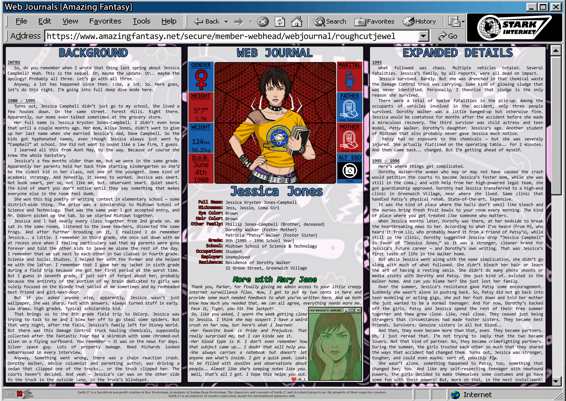Click the Height 5'7" tile
The height and width of the screenshot is (401, 566).
(201, 107)
